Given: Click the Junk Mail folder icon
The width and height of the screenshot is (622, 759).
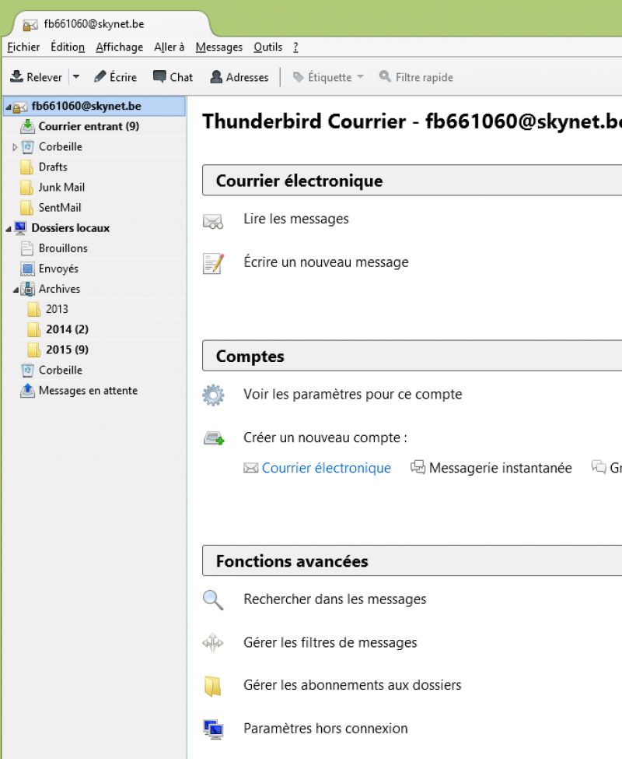Looking at the screenshot, I should pos(27,188).
